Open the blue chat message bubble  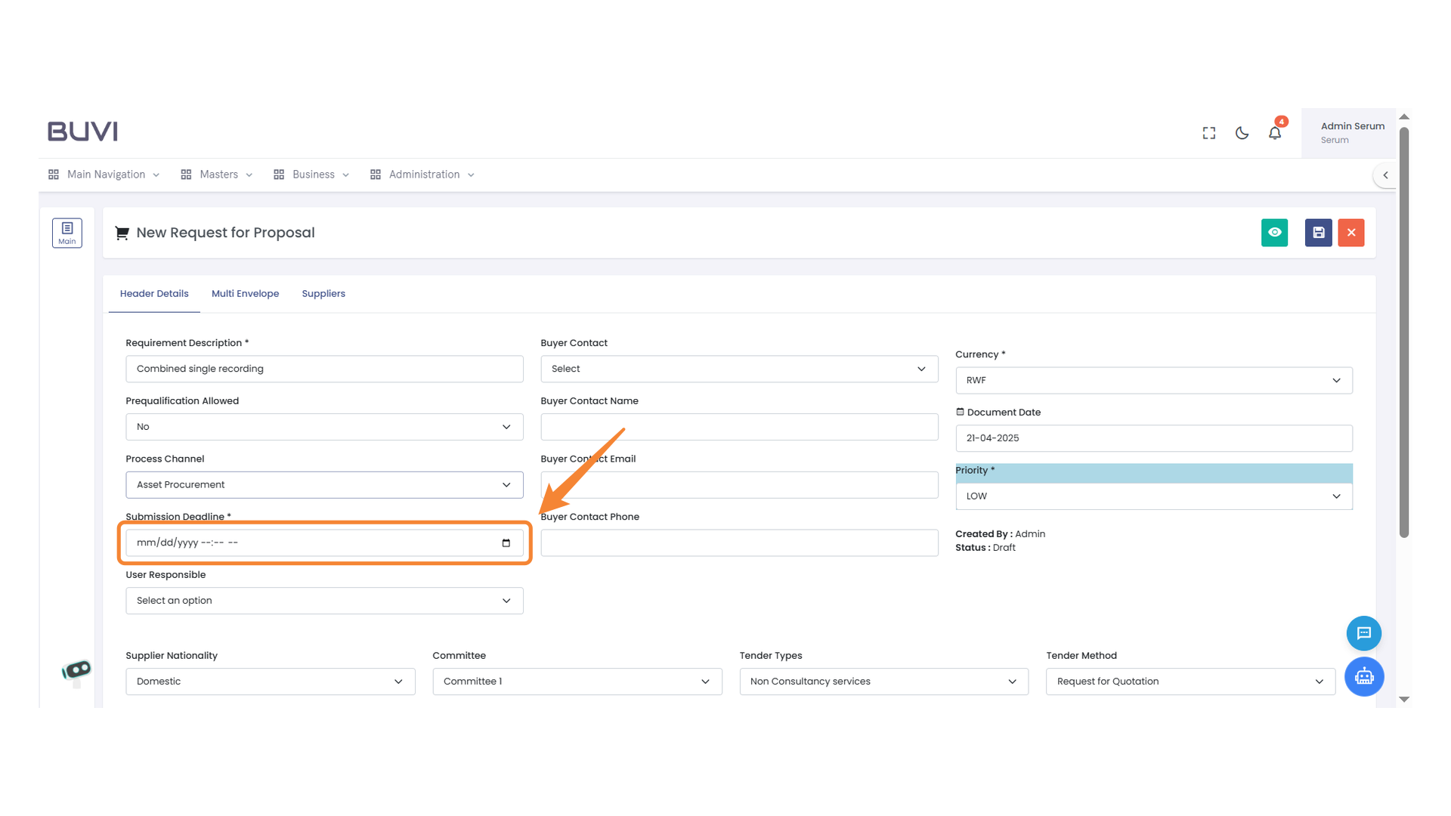(x=1363, y=633)
